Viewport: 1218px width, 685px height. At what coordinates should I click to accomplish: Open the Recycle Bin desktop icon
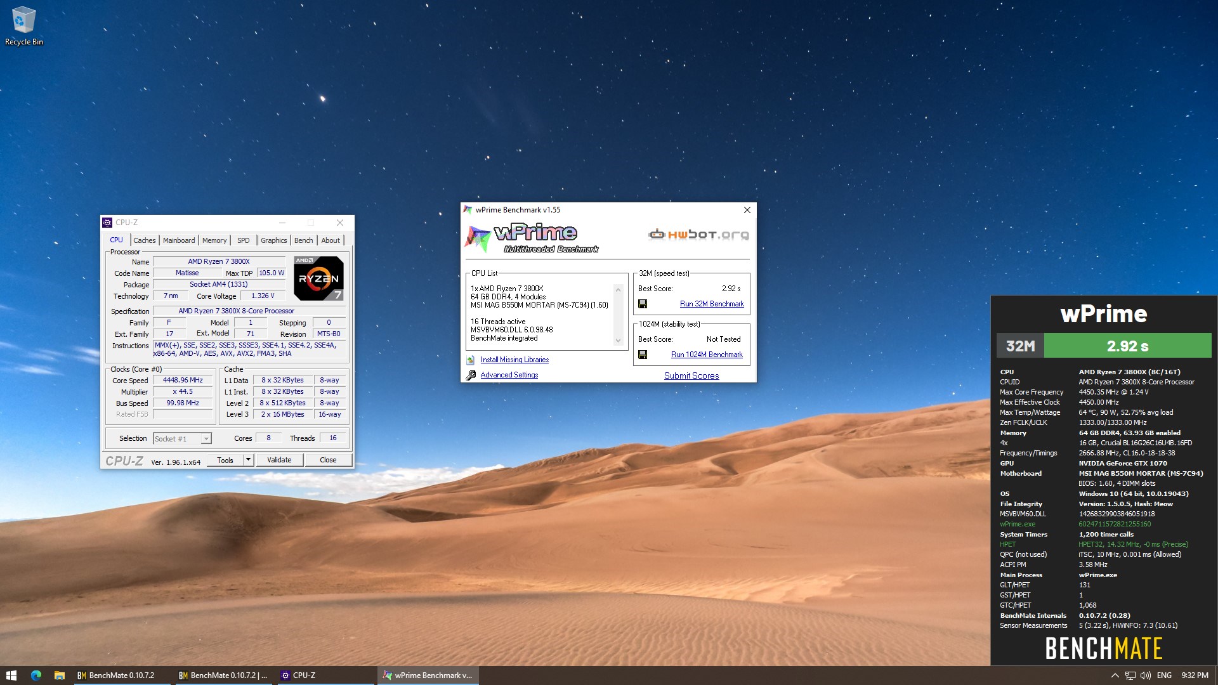pos(23,25)
